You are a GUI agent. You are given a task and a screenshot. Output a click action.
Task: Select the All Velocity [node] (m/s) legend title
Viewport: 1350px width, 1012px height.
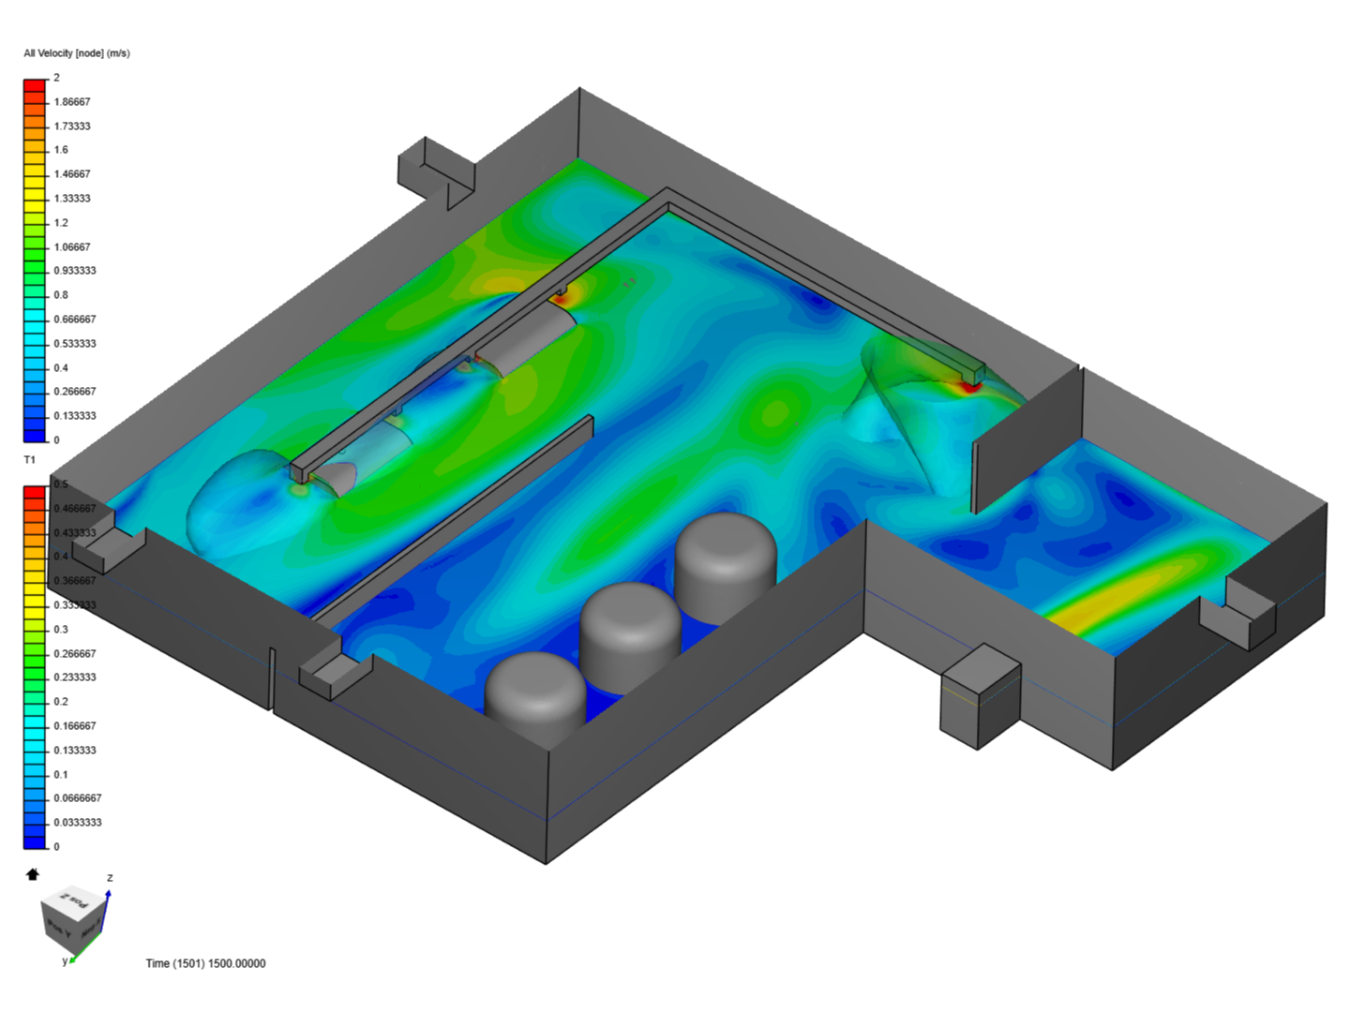77,53
